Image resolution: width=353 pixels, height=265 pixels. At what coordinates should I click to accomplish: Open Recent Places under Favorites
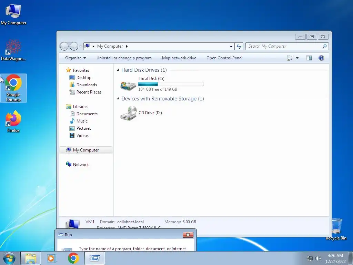pos(89,92)
